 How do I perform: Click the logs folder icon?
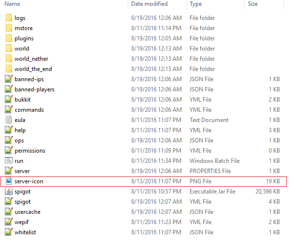coord(9,18)
